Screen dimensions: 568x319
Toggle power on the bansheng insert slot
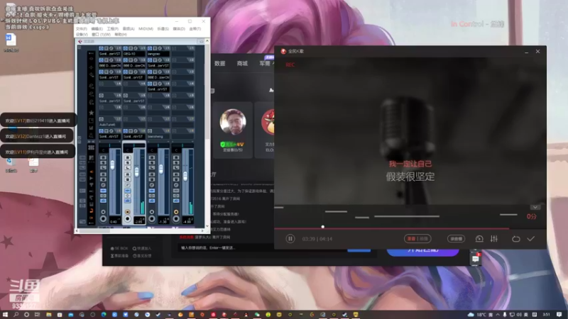(x=150, y=130)
